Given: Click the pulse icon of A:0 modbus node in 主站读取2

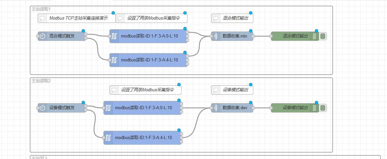Looking at the screenshot, I should click(x=108, y=108).
